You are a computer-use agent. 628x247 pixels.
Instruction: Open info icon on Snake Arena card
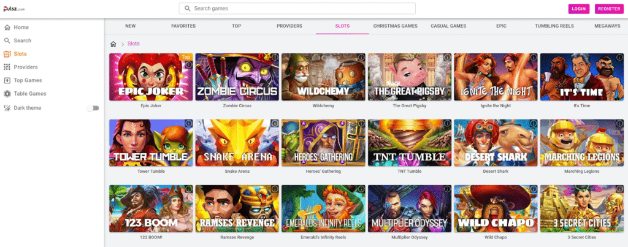pos(275,123)
